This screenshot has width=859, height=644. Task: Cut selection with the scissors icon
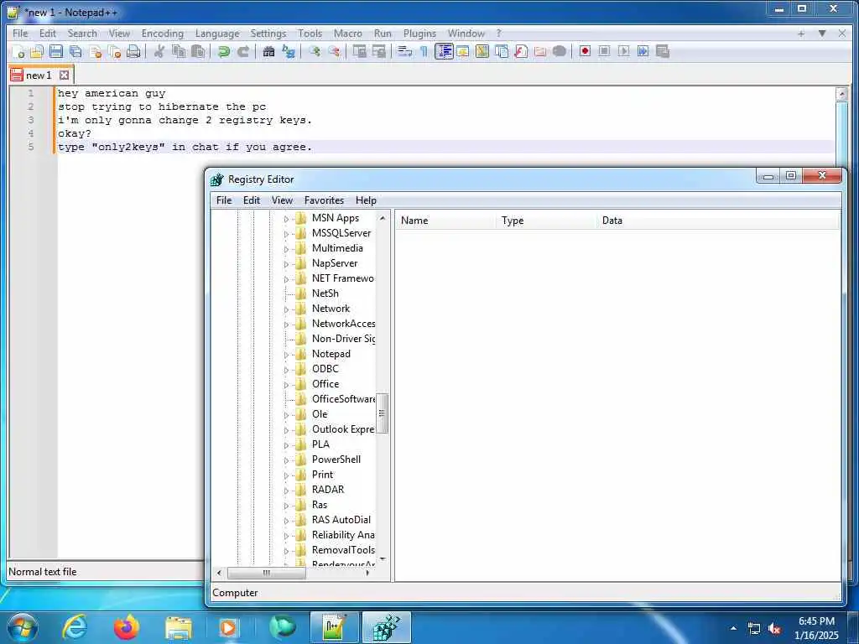point(159,51)
